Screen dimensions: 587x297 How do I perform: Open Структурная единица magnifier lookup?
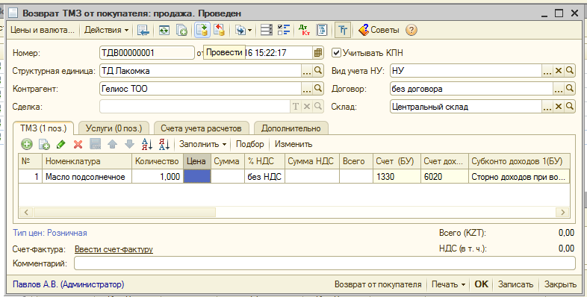(x=318, y=71)
